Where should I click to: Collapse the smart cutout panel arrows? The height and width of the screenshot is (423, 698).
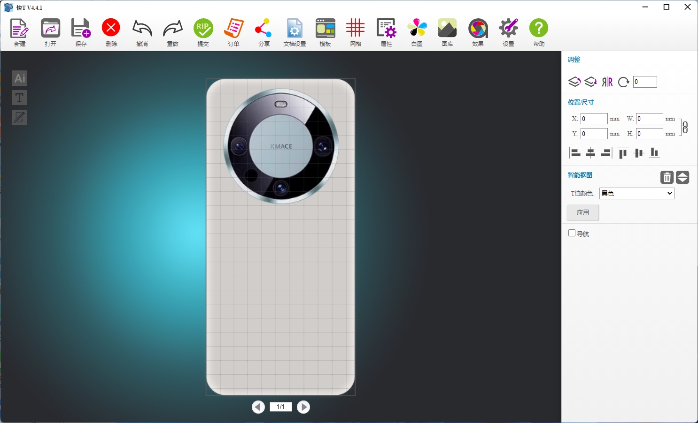tap(682, 177)
